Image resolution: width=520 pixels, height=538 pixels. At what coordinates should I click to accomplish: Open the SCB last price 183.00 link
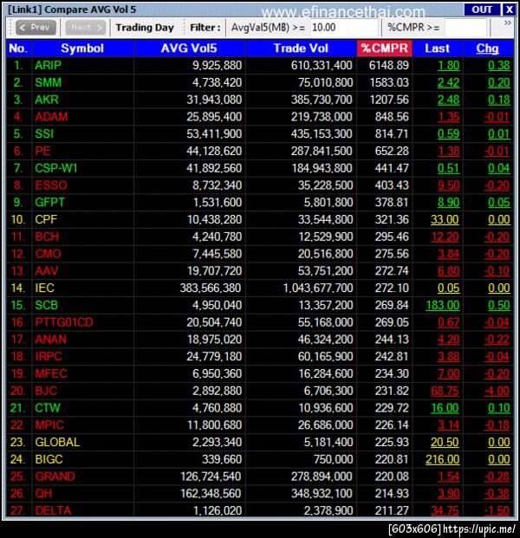(443, 305)
